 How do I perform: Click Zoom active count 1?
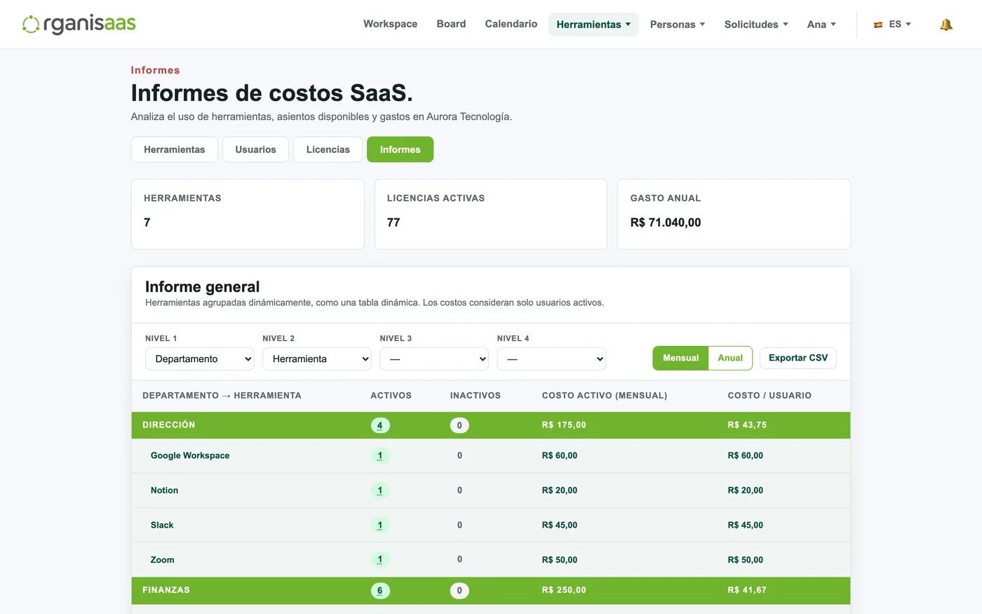tap(380, 560)
